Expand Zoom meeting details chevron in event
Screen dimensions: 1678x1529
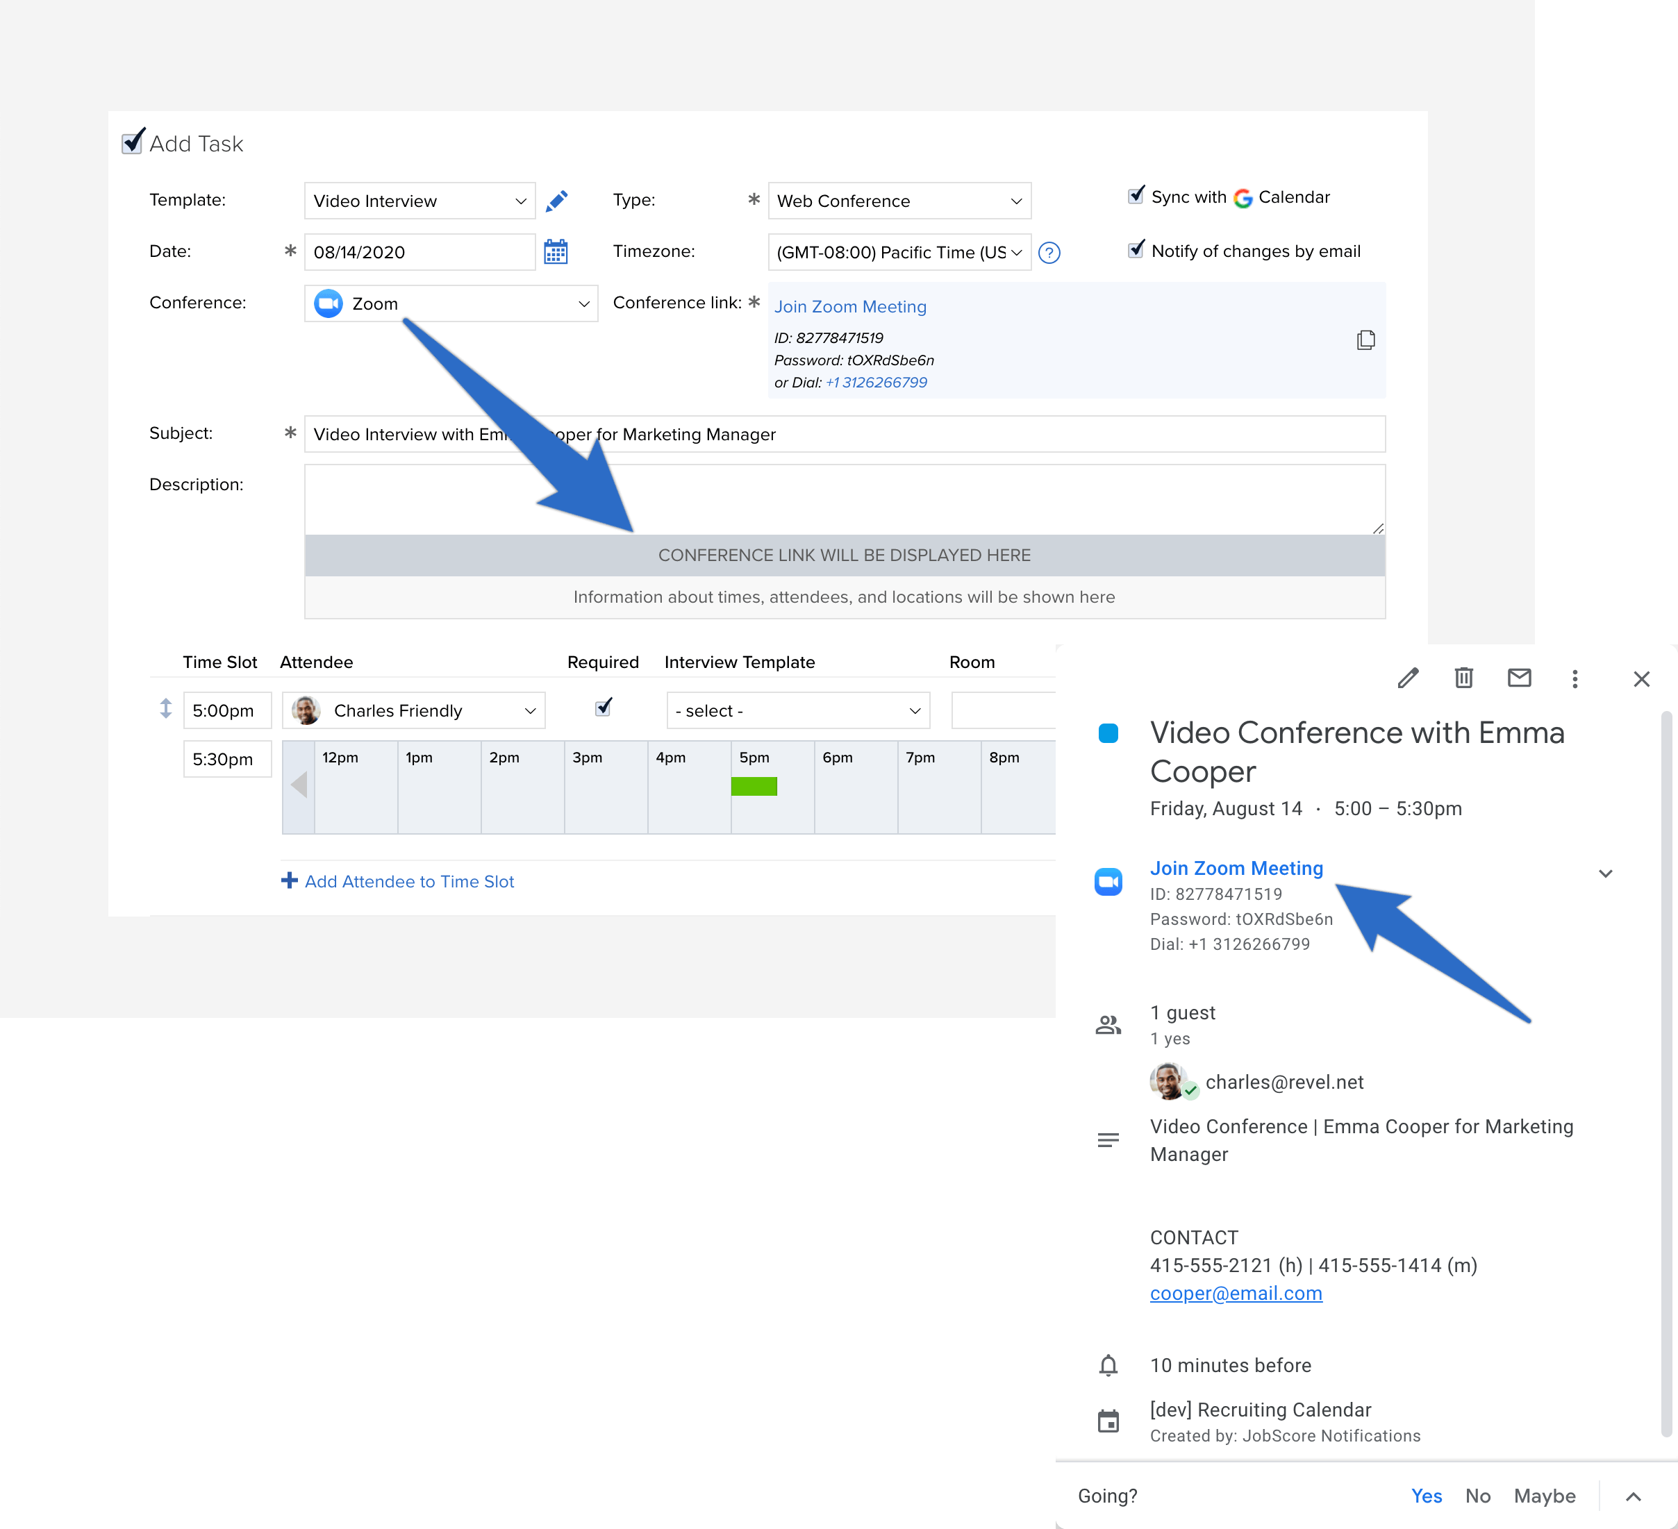[1606, 873]
